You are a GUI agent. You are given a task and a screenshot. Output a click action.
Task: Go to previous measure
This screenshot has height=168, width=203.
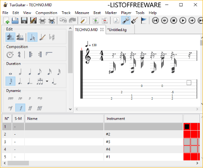click(x=165, y=20)
